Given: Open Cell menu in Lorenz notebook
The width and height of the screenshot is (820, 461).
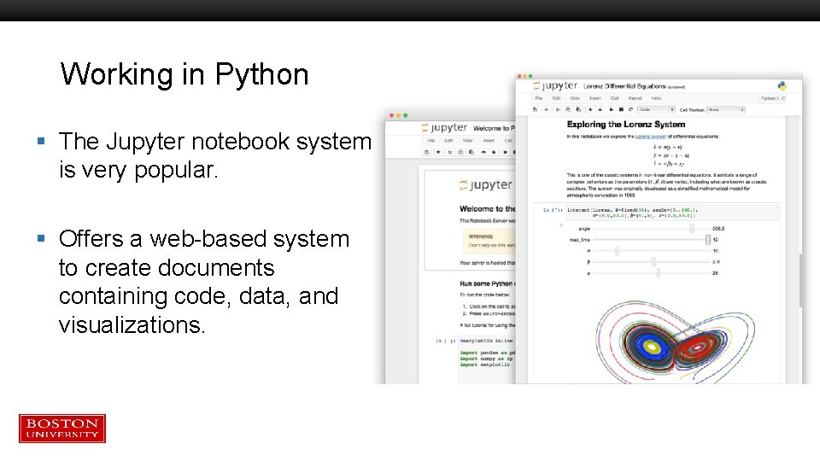Looking at the screenshot, I should [615, 98].
